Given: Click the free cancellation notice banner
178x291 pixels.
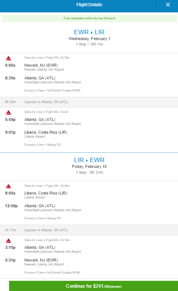Looking at the screenshot, I should [89, 18].
